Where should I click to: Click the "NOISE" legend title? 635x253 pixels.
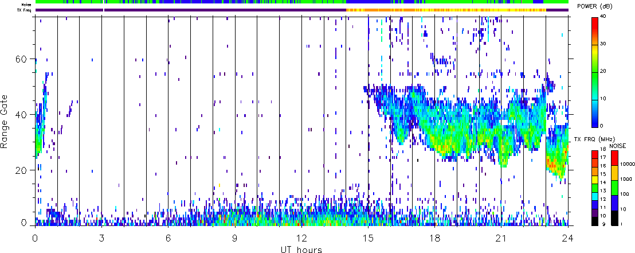pos(618,146)
